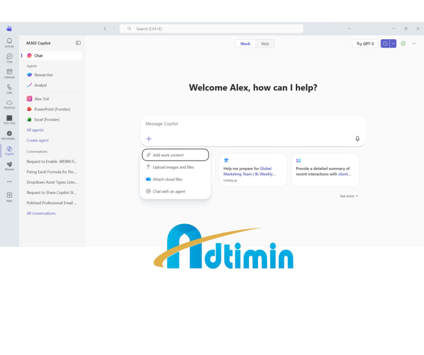
Task: Switch to Work mode toggle
Action: pyautogui.click(x=245, y=44)
